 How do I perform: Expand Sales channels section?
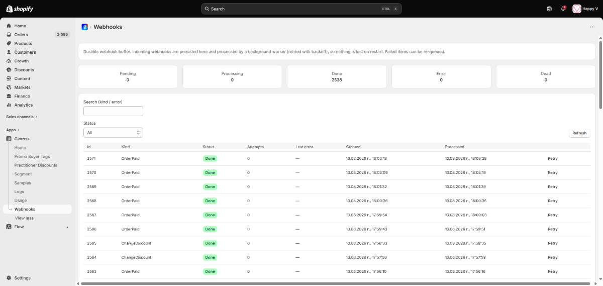coord(22,117)
